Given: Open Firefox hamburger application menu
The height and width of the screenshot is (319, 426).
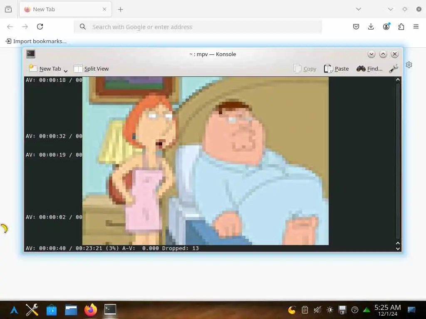Looking at the screenshot, I should 416,27.
